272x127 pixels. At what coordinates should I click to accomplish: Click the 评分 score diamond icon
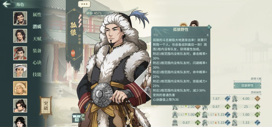pos(89,13)
